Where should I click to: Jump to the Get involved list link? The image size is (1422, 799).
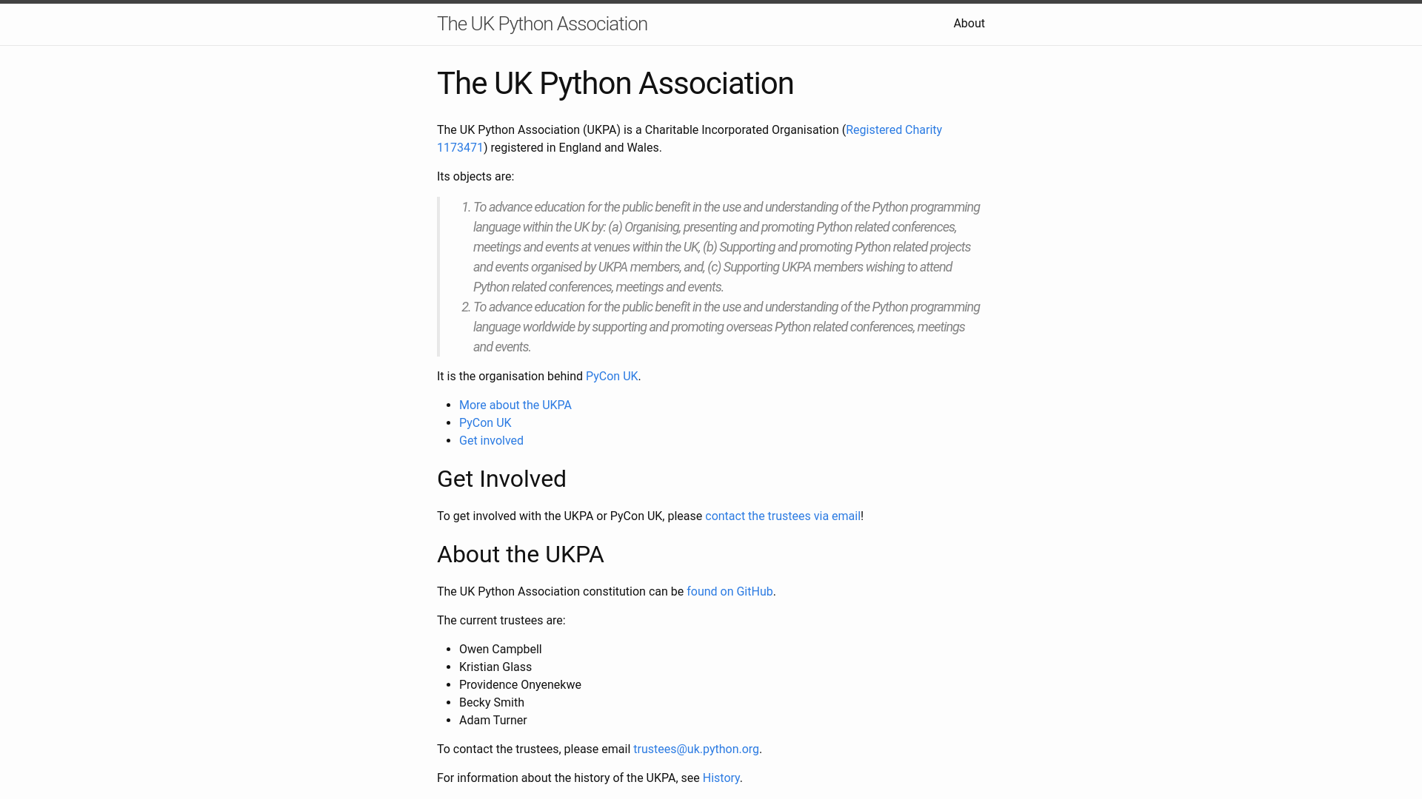(491, 440)
